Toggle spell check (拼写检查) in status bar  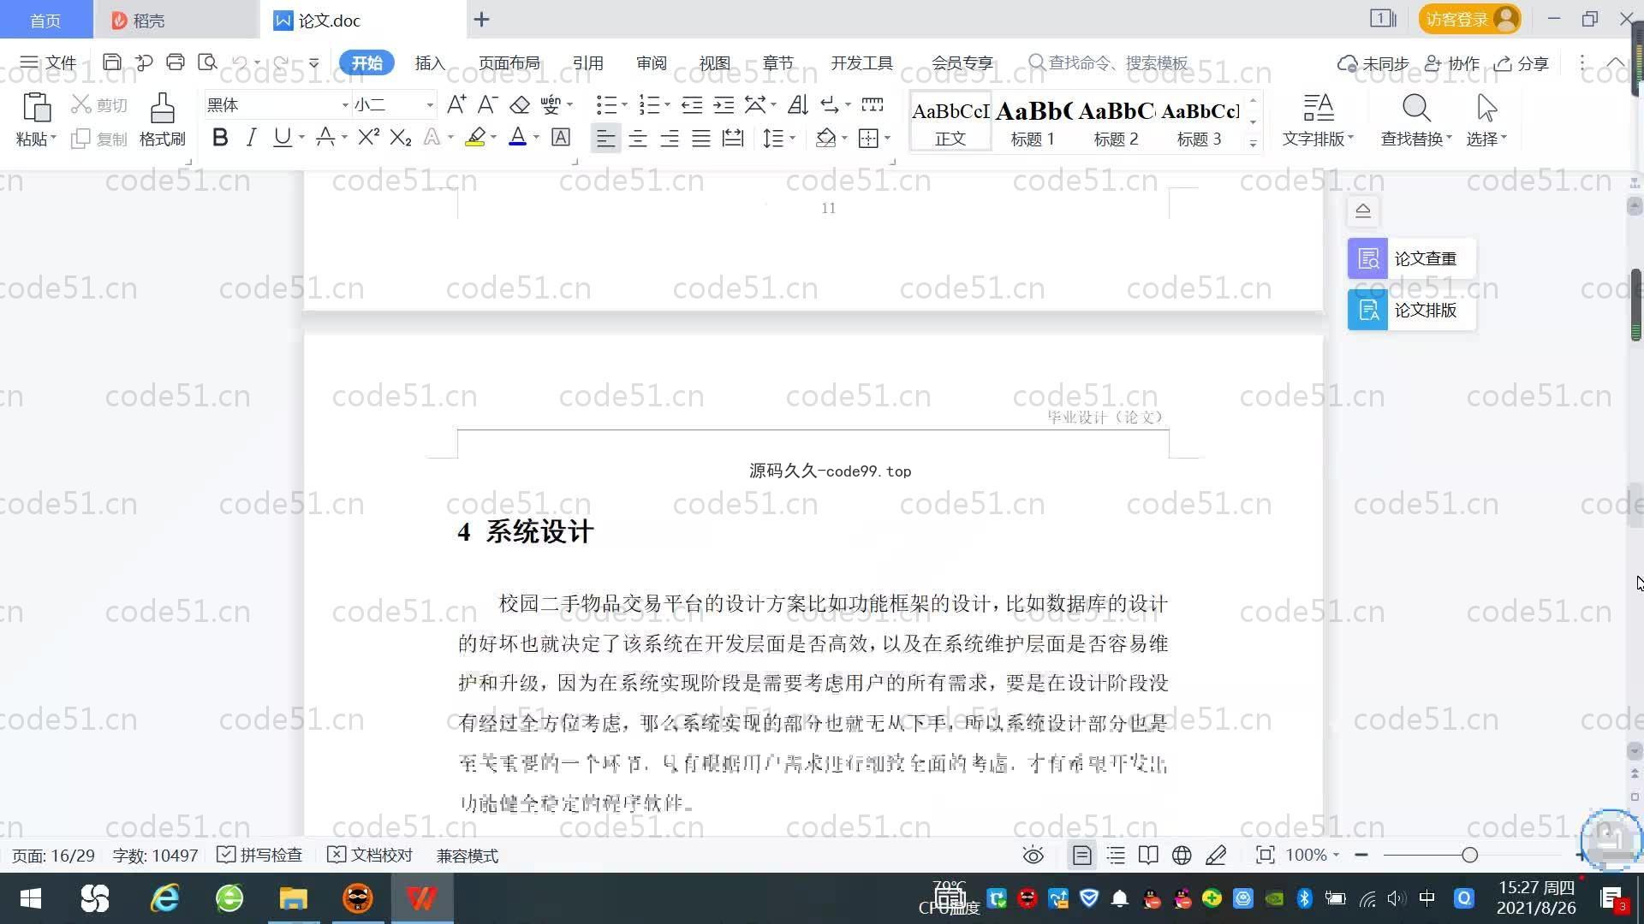pos(259,856)
